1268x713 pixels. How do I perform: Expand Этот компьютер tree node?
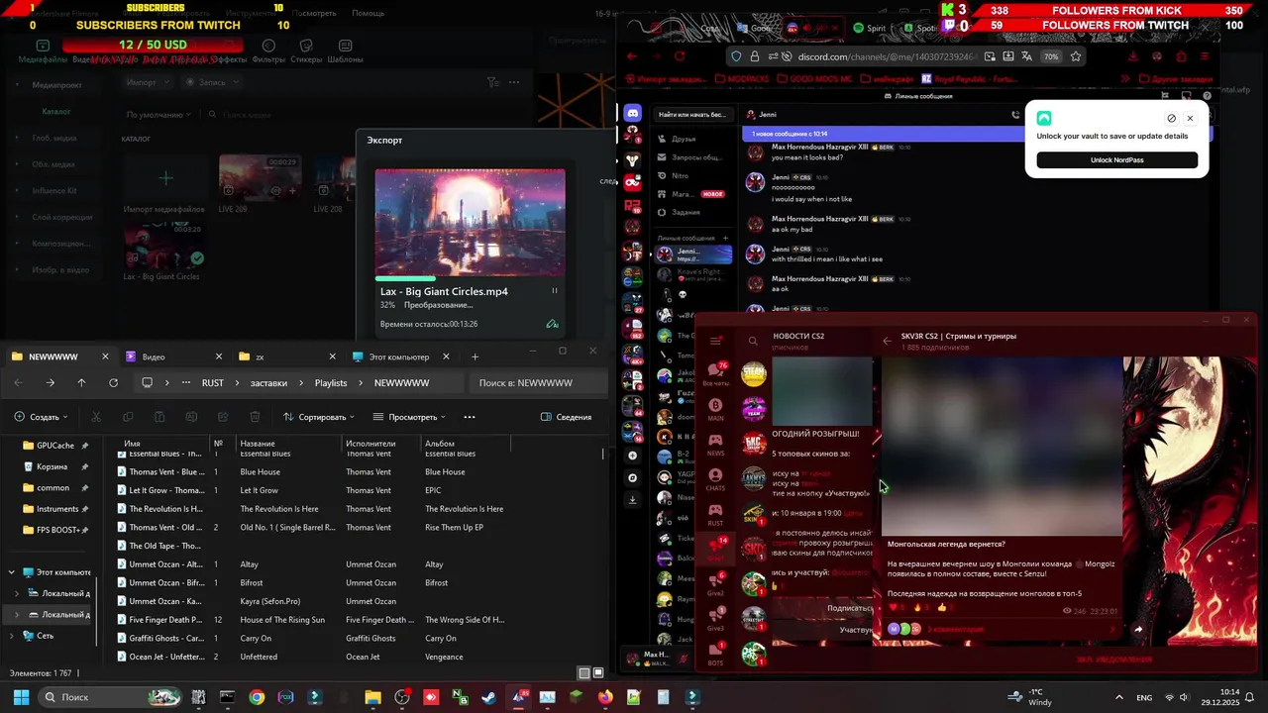pyautogui.click(x=12, y=572)
